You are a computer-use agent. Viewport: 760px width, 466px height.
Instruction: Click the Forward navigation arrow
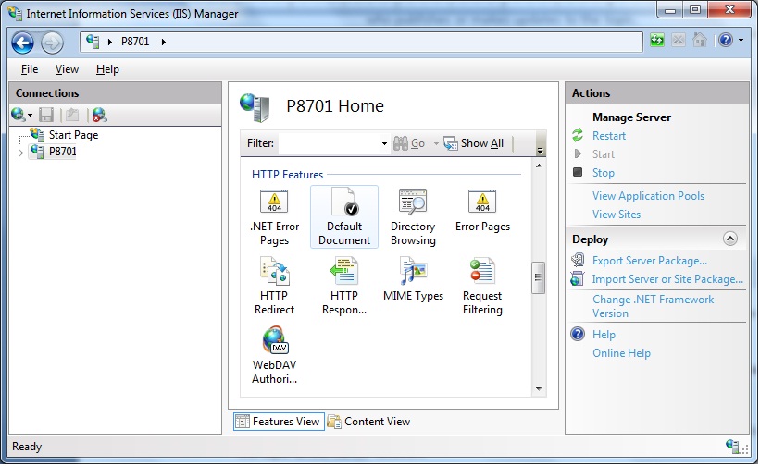[52, 43]
